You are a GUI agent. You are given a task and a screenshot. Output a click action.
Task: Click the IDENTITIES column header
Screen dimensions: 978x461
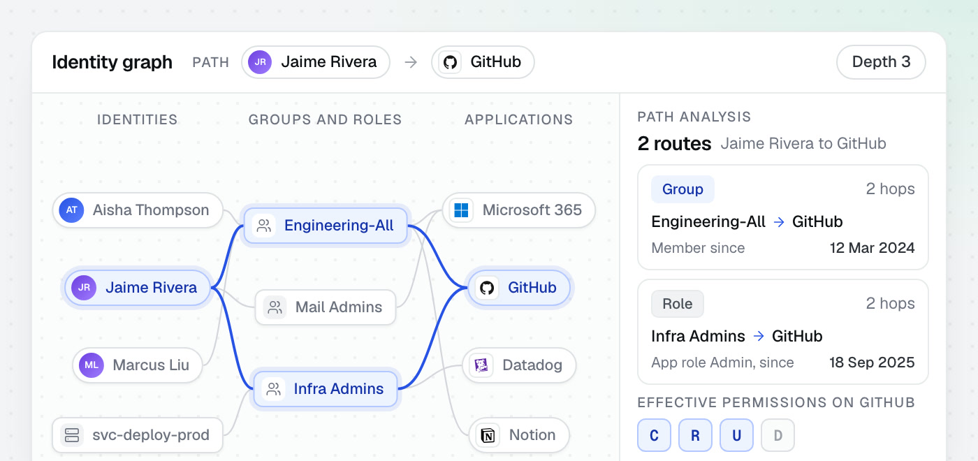pos(137,119)
